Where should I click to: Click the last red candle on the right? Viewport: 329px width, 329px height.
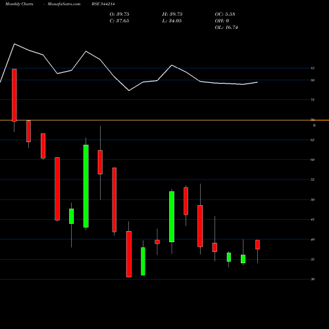pyautogui.click(x=257, y=245)
